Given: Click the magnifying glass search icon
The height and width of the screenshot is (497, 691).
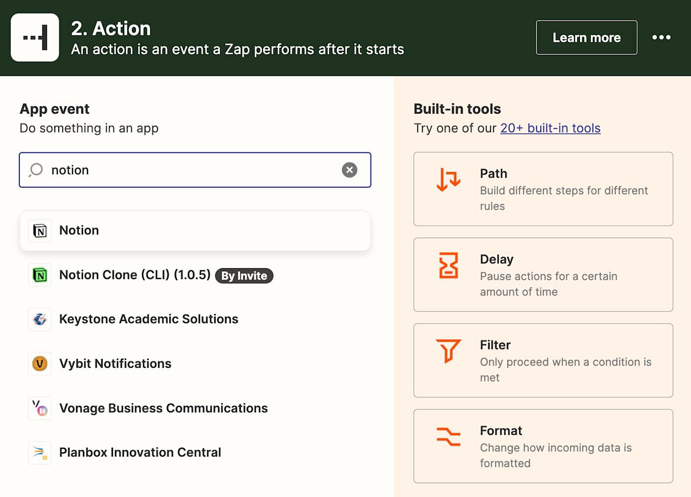Looking at the screenshot, I should pos(36,170).
